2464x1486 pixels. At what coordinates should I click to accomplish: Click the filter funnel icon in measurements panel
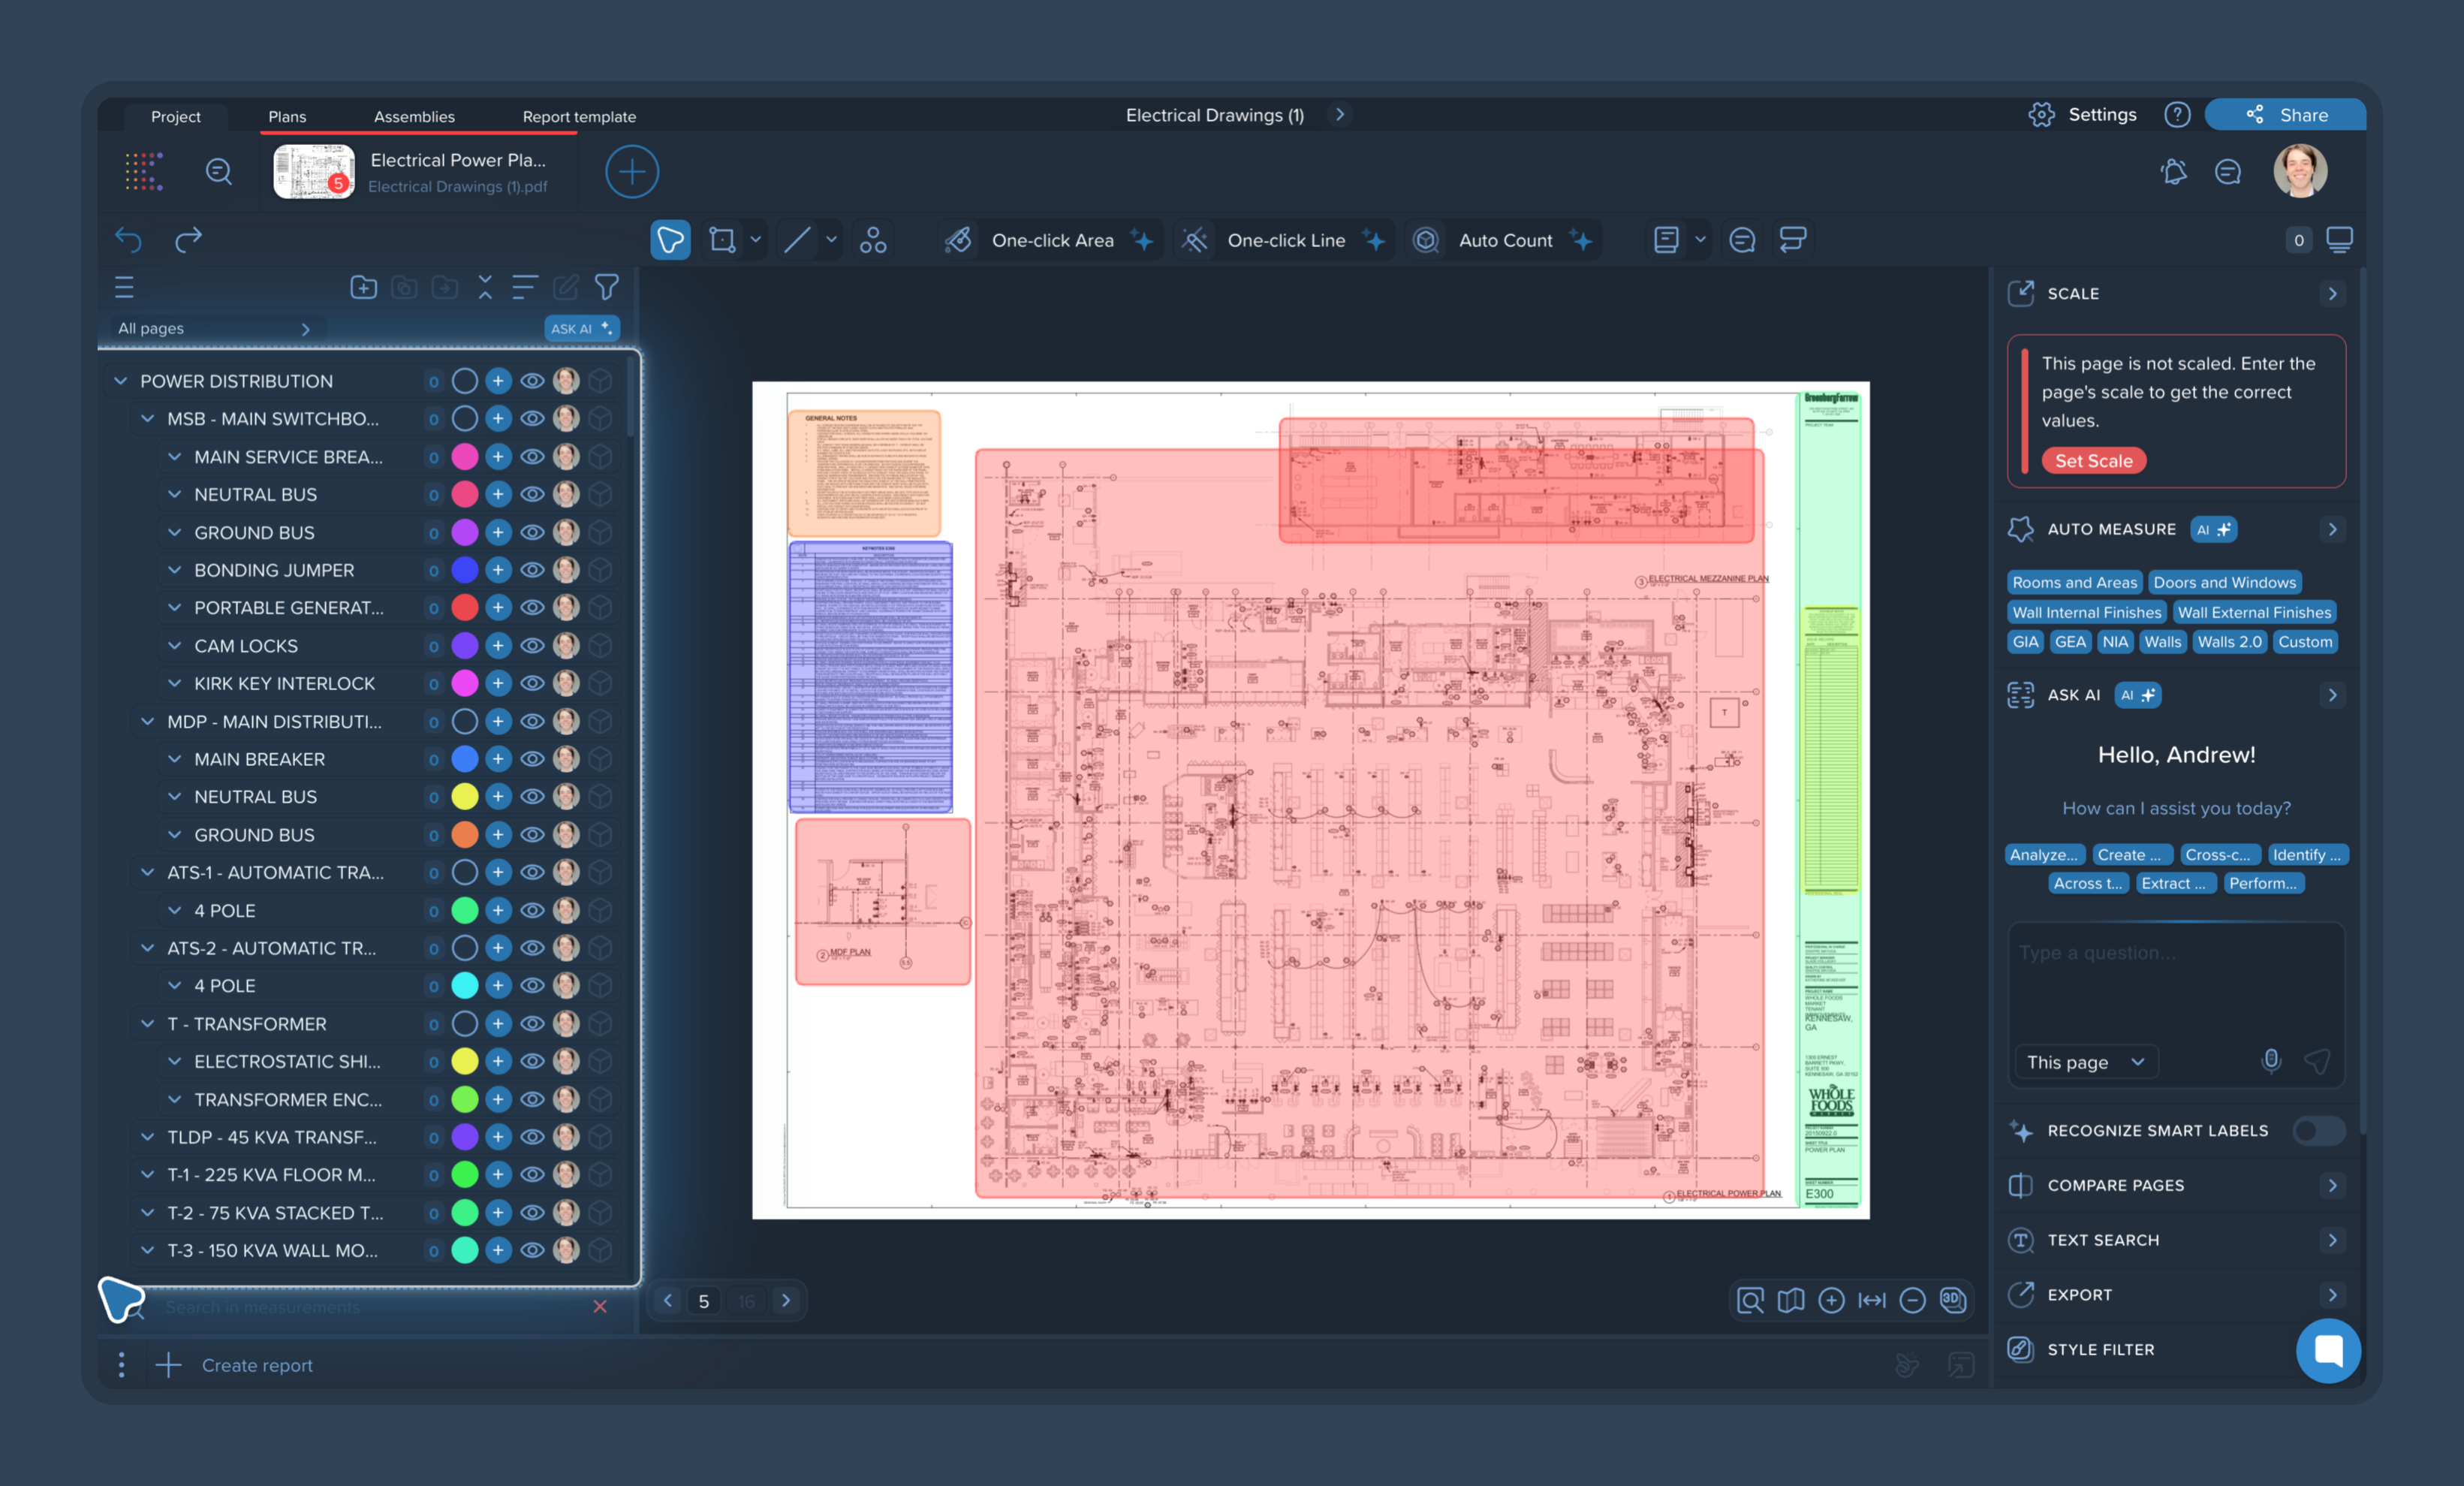tap(606, 288)
